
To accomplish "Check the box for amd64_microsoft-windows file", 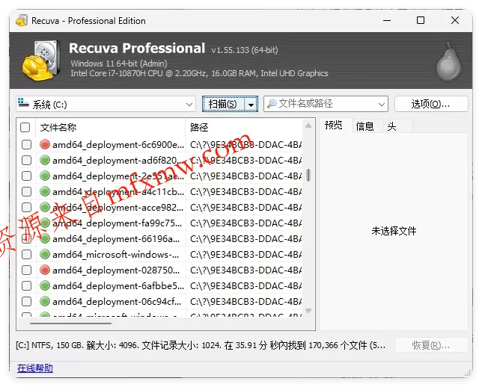I will (27, 255).
